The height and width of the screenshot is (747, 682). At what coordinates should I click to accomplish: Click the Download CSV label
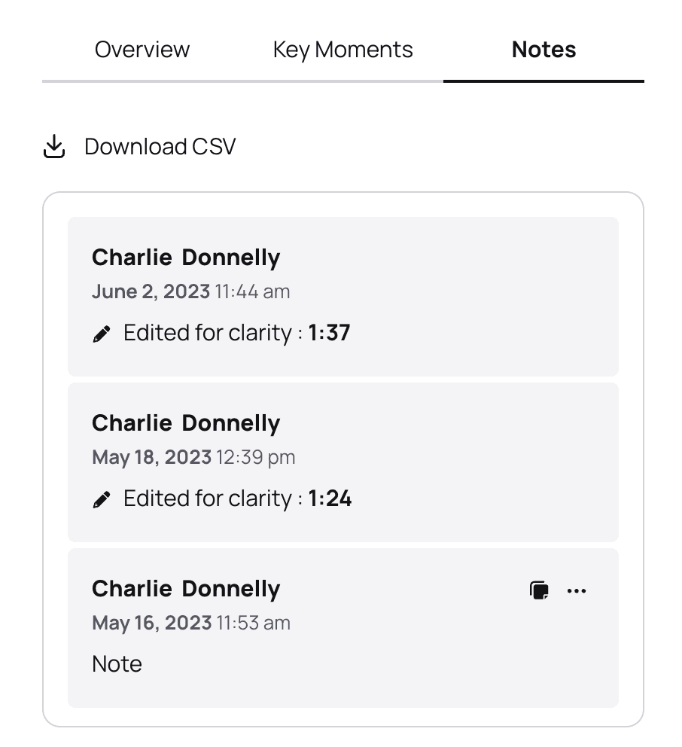tap(160, 147)
